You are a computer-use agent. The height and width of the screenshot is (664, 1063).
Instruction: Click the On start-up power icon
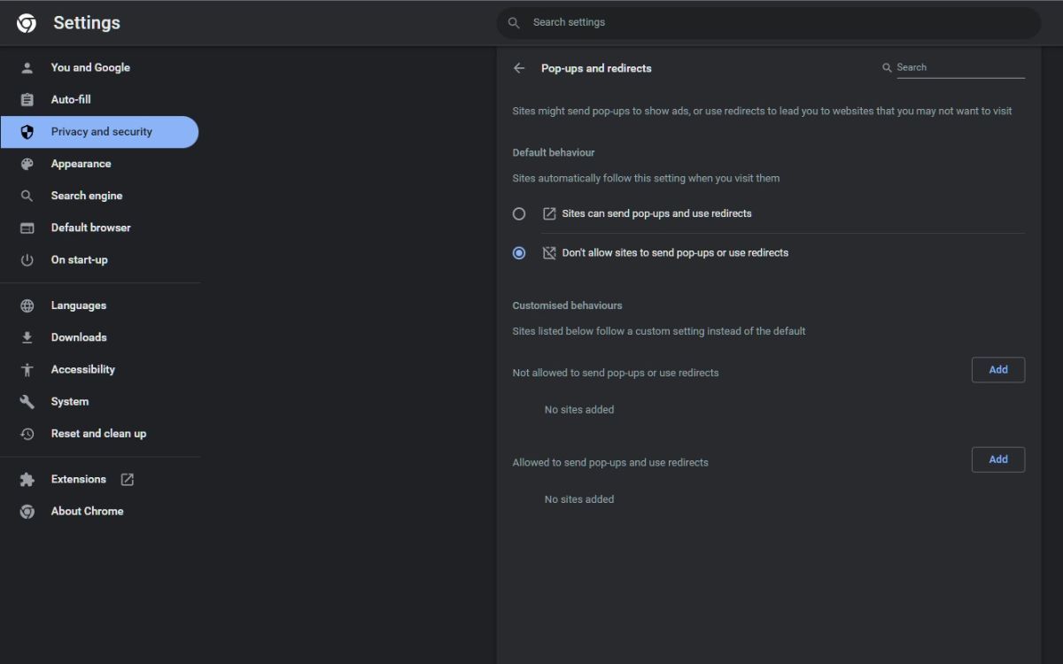point(27,259)
